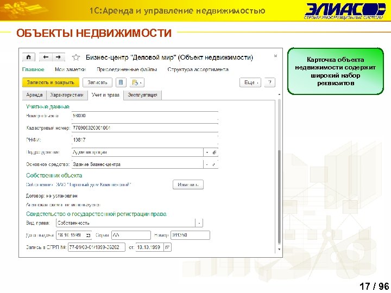Viewport: 391px width, 293px height.
Task: Click the Основное средство field
Action: click(137, 164)
